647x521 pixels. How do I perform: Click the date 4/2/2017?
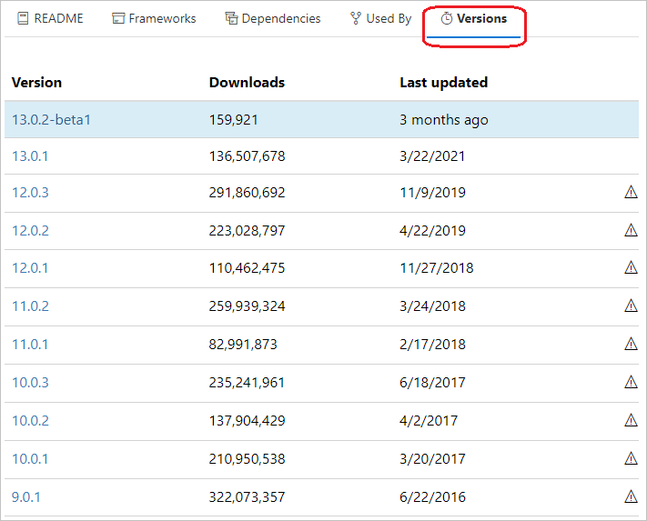click(429, 420)
